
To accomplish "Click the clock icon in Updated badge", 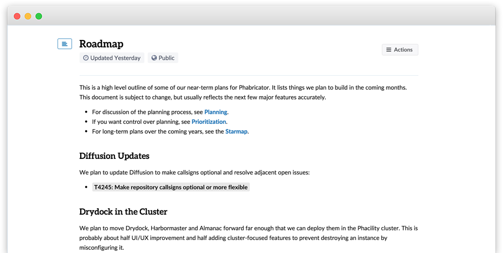I will (x=86, y=58).
